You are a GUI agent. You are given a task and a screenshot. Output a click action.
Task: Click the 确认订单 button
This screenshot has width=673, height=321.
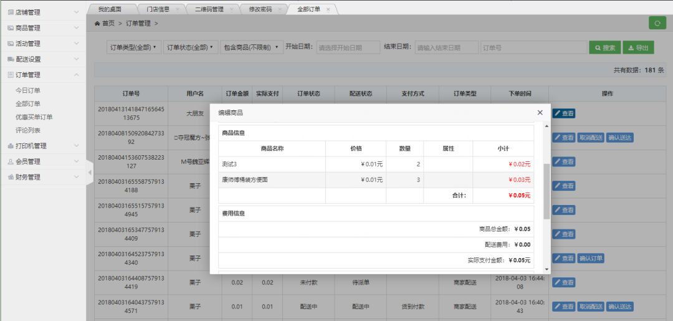(x=591, y=258)
